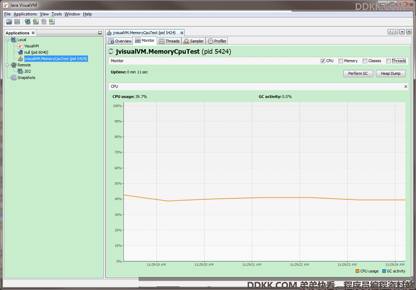Click the scroll documents right arrow
The width and height of the screenshot is (416, 290).
395,32
